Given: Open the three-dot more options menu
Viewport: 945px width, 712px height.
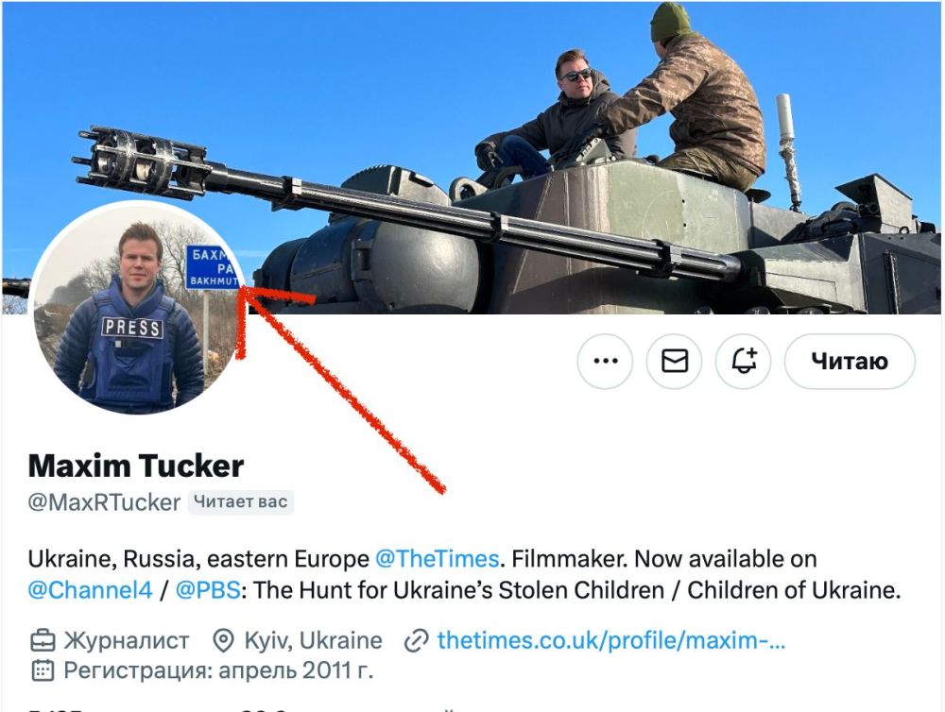Looking at the screenshot, I should [x=605, y=361].
